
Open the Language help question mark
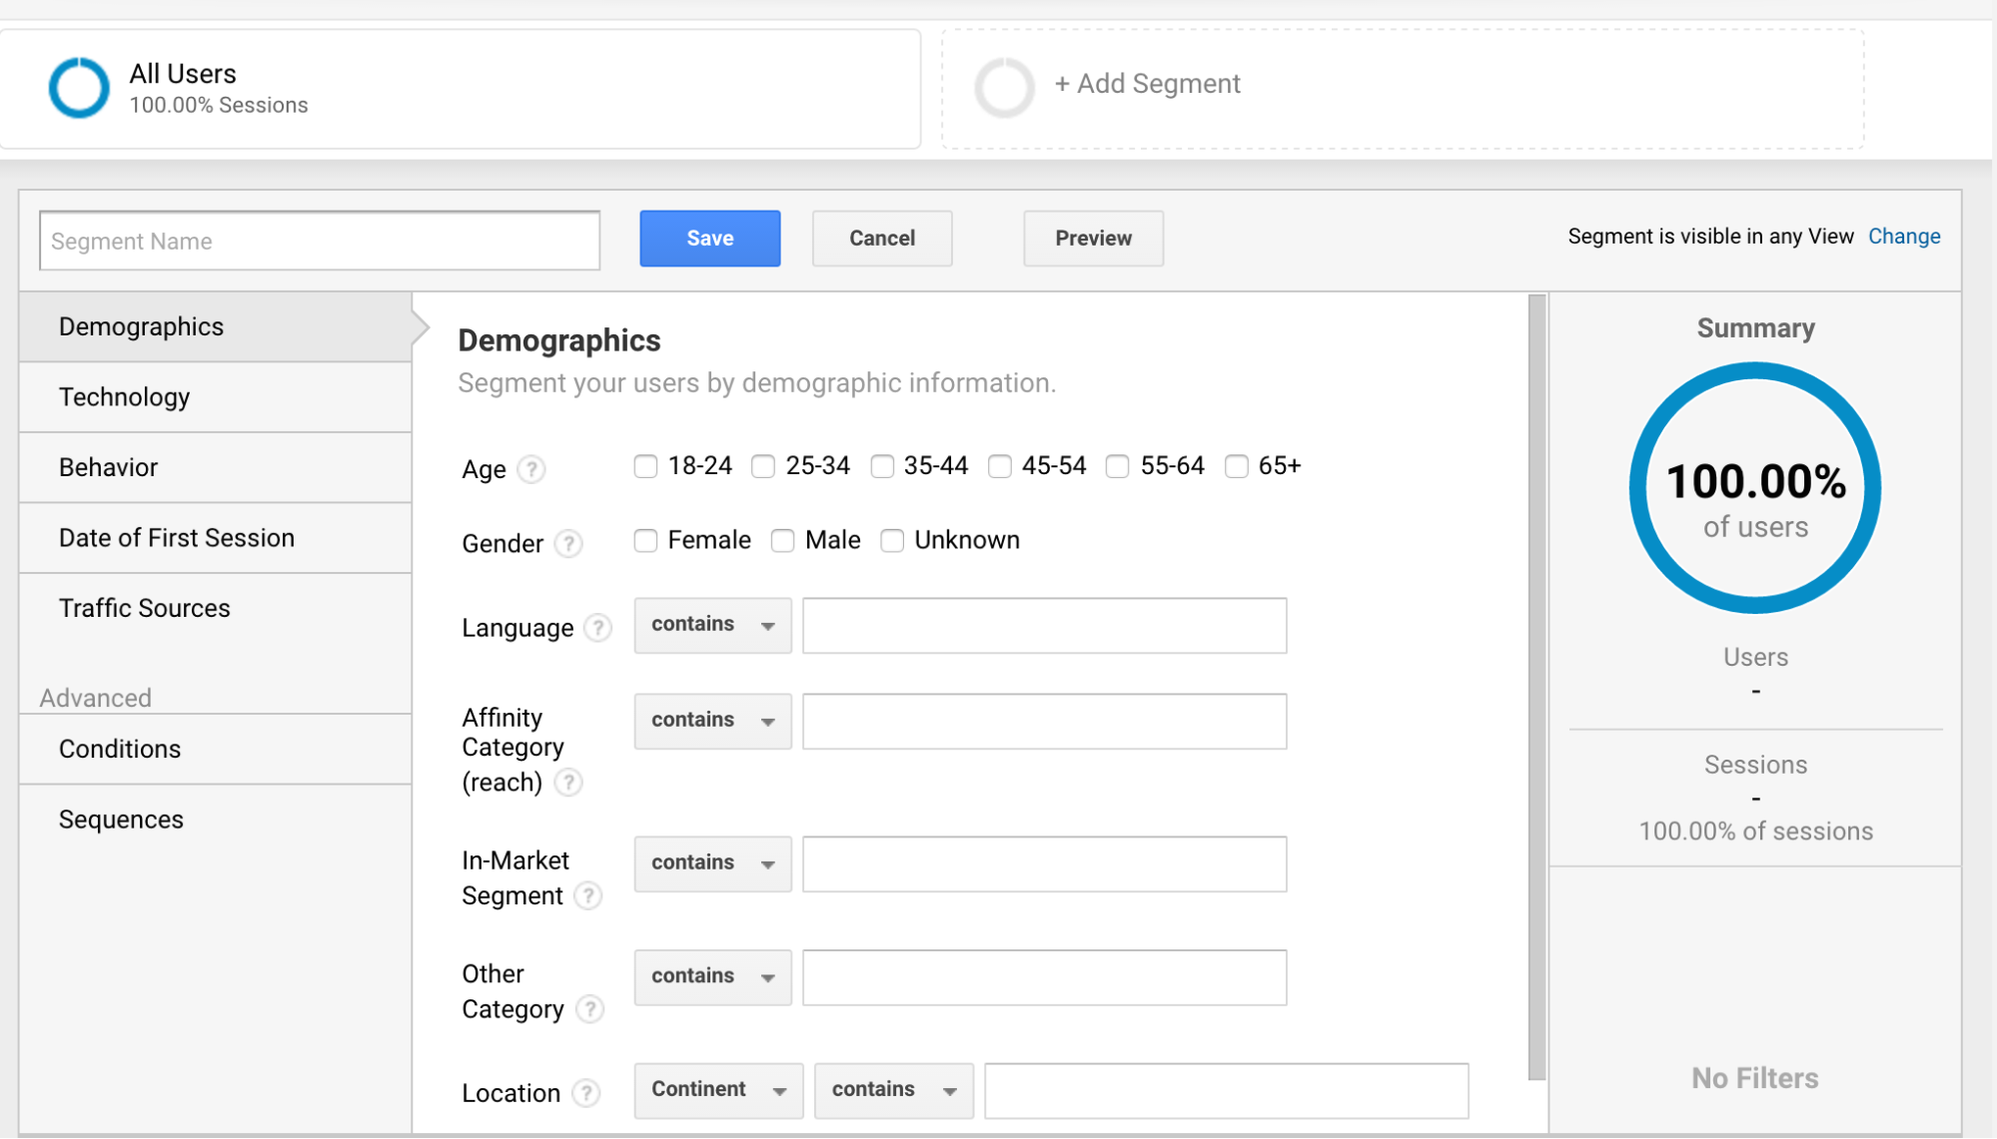click(597, 628)
